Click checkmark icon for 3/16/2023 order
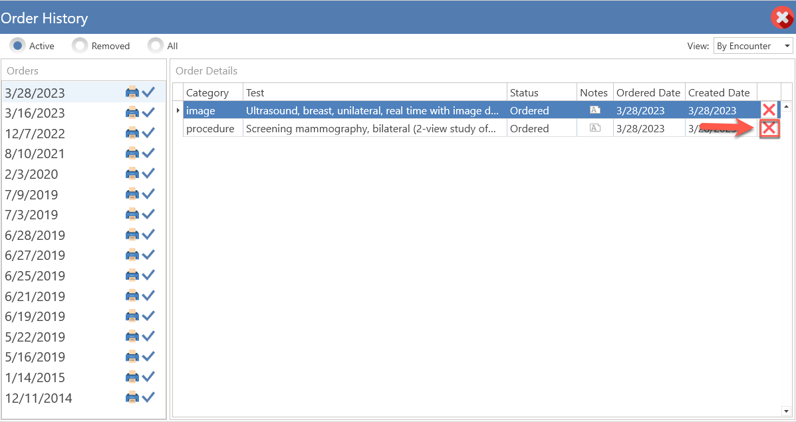 pos(148,112)
